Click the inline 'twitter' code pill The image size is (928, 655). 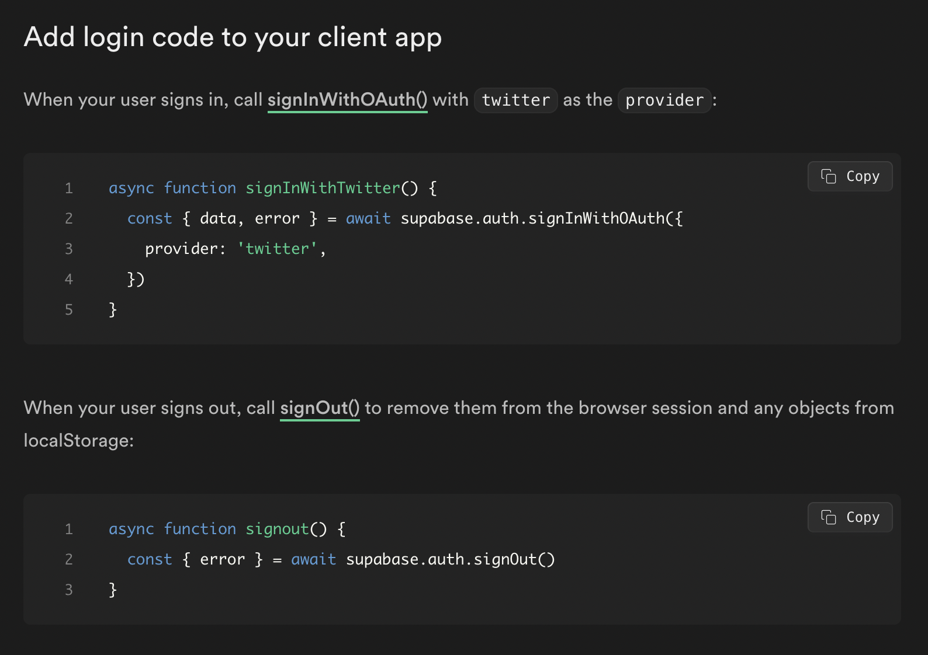point(515,100)
